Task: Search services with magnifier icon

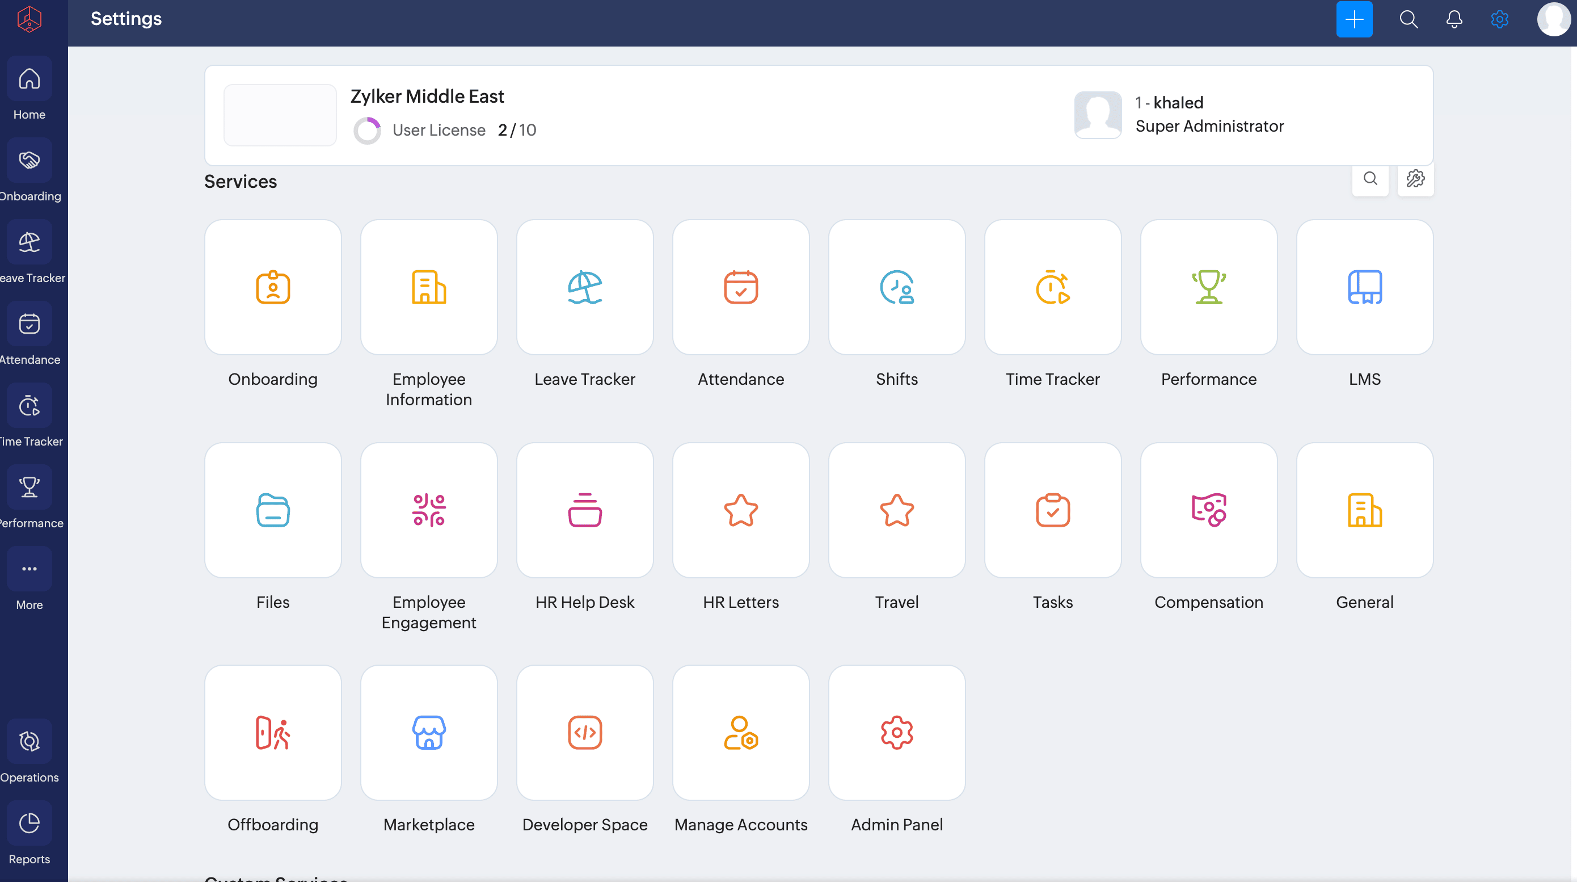Action: pyautogui.click(x=1370, y=179)
